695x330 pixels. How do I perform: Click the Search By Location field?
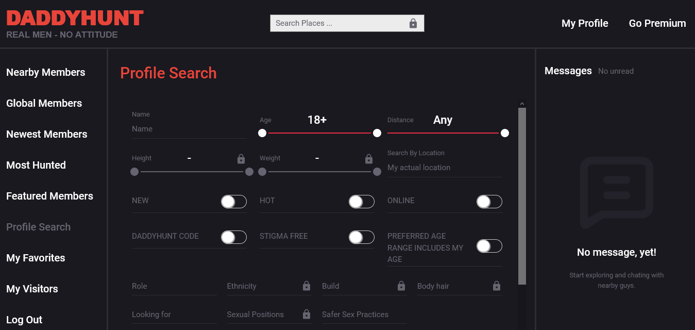coord(445,168)
